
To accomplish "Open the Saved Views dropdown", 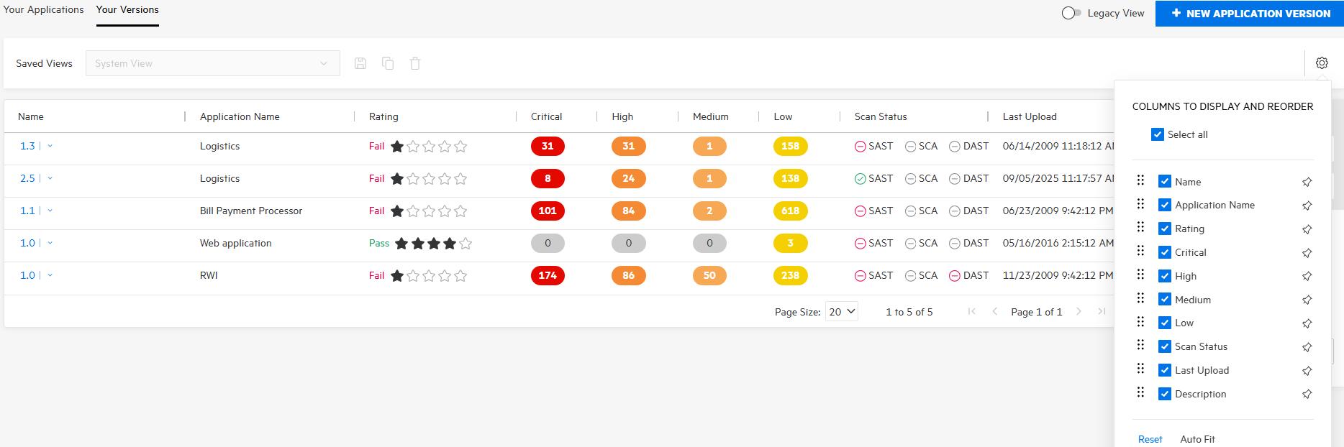I will (x=212, y=63).
